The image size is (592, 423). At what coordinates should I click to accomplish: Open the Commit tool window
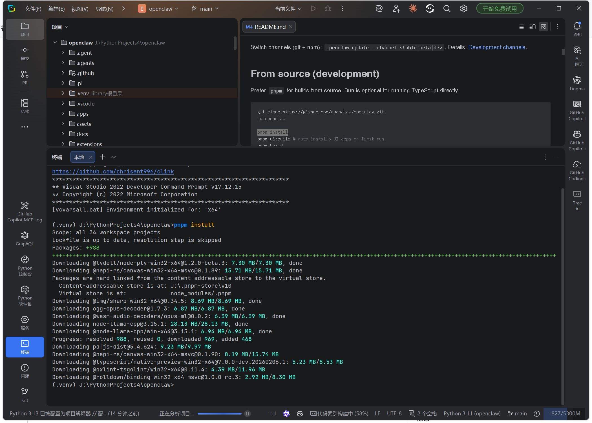click(x=25, y=53)
